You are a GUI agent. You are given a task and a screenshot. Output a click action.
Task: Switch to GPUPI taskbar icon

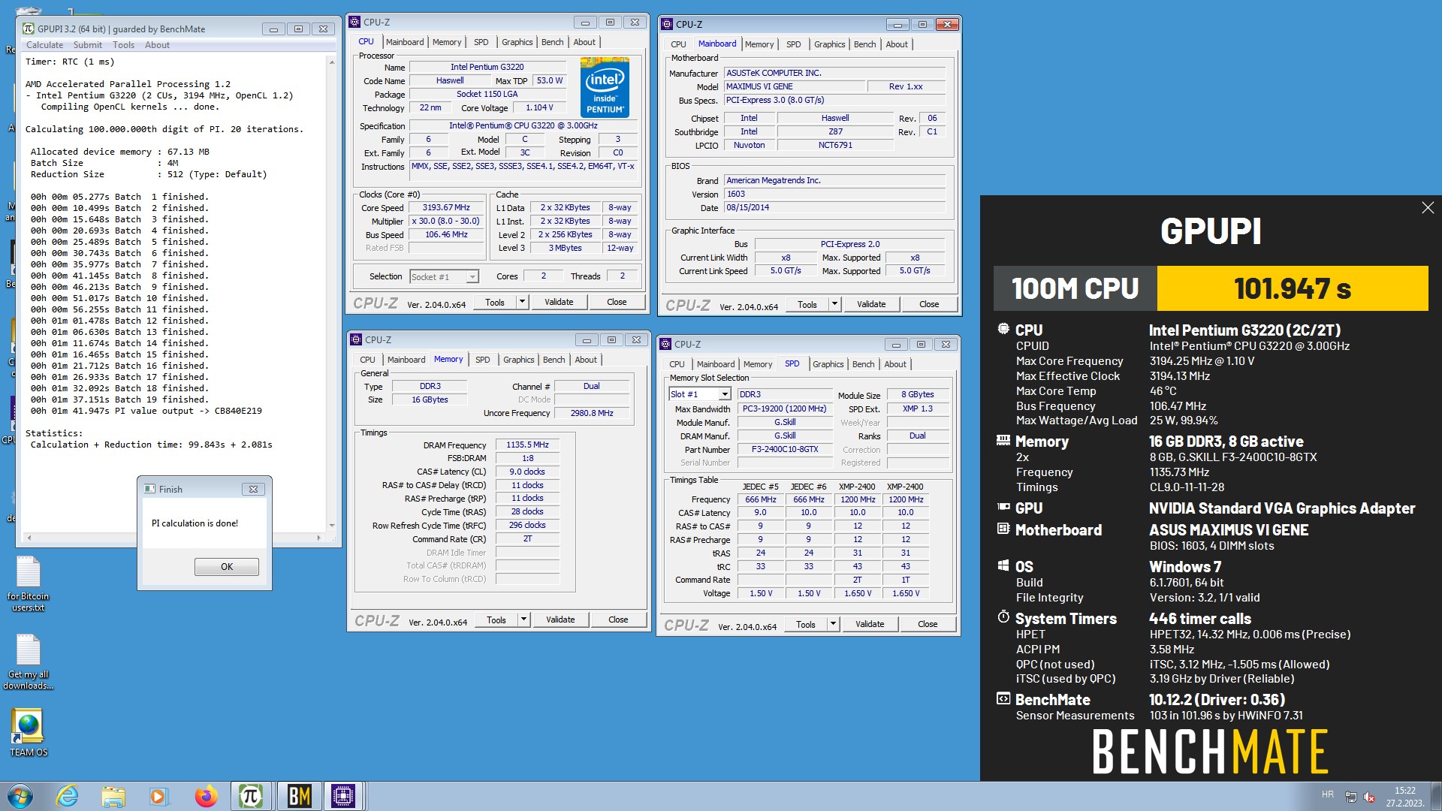(x=251, y=796)
